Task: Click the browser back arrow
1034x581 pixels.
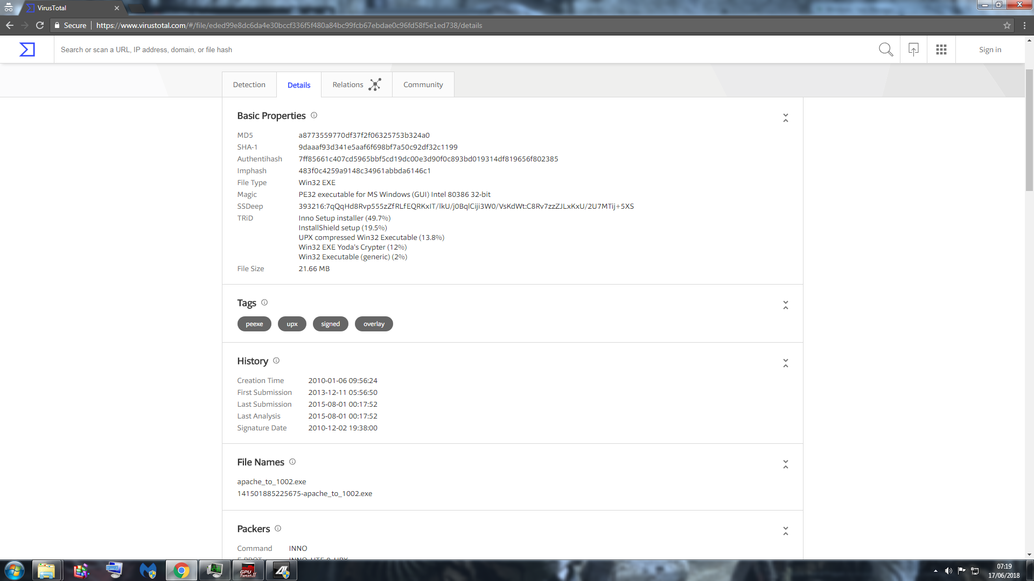Action: click(x=10, y=25)
